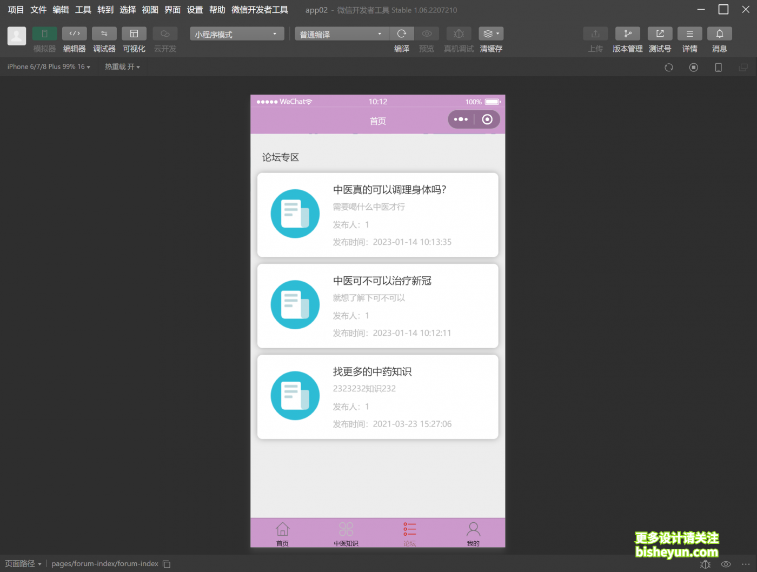Click the status bar bug icon
Screen dimensions: 757x572
click(706, 564)
